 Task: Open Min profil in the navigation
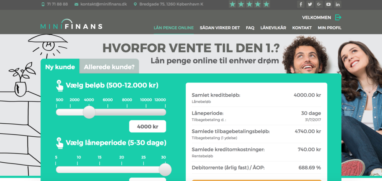click(x=330, y=28)
